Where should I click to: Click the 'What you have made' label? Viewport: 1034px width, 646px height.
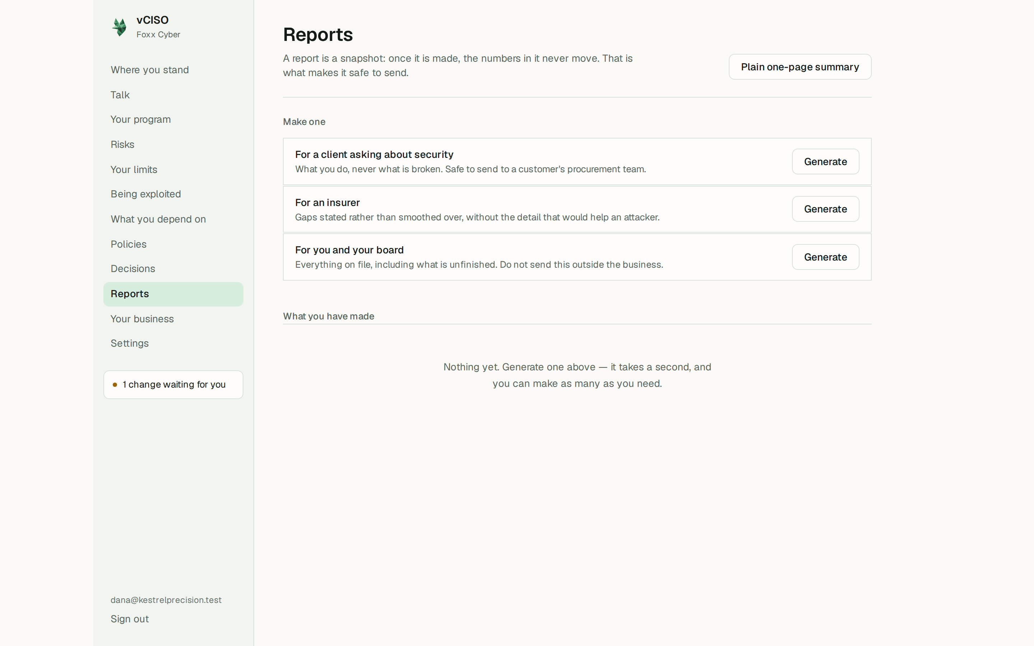(329, 316)
